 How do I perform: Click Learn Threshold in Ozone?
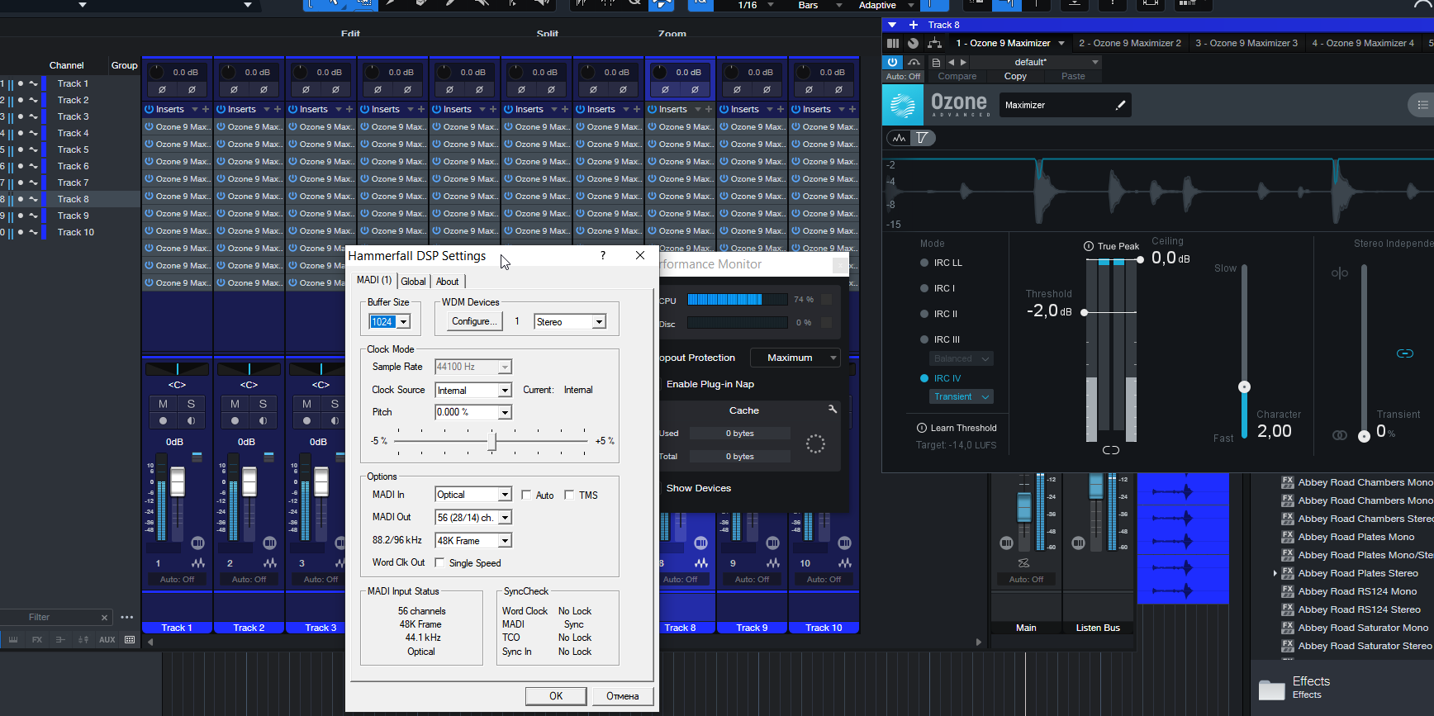[x=957, y=428]
